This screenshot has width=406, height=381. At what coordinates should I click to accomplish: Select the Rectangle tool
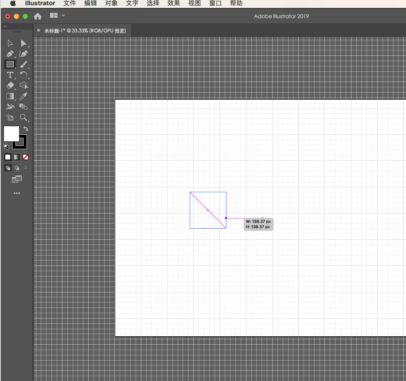pyautogui.click(x=10, y=64)
